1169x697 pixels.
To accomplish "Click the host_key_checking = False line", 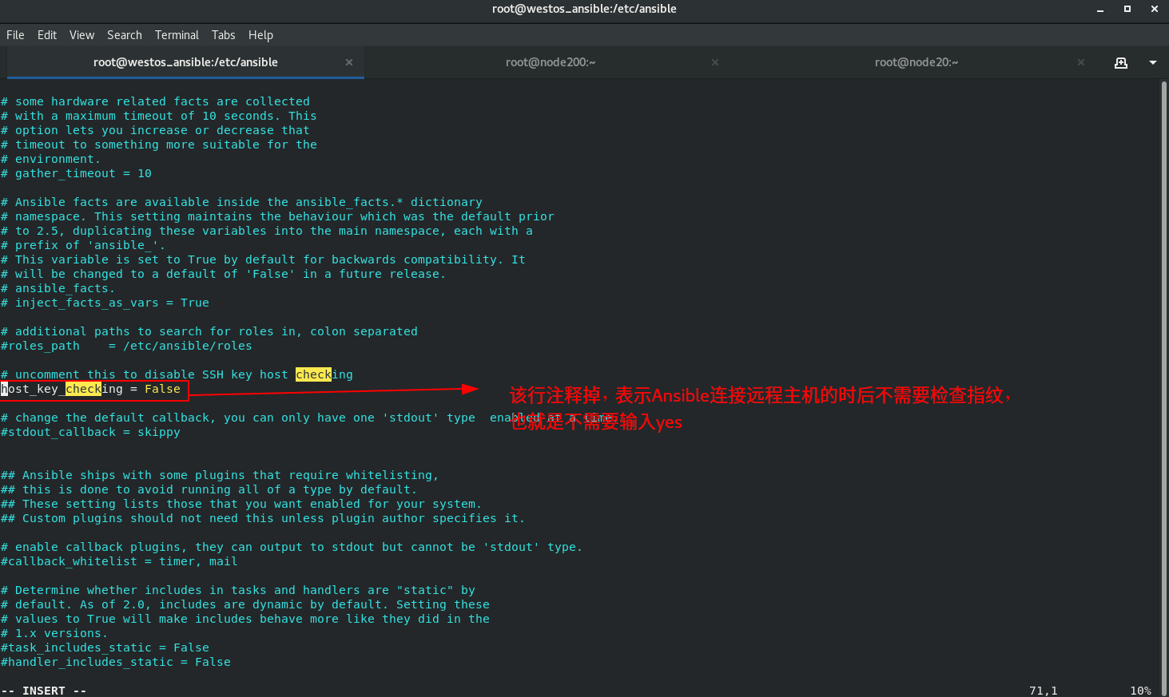I will (x=91, y=389).
